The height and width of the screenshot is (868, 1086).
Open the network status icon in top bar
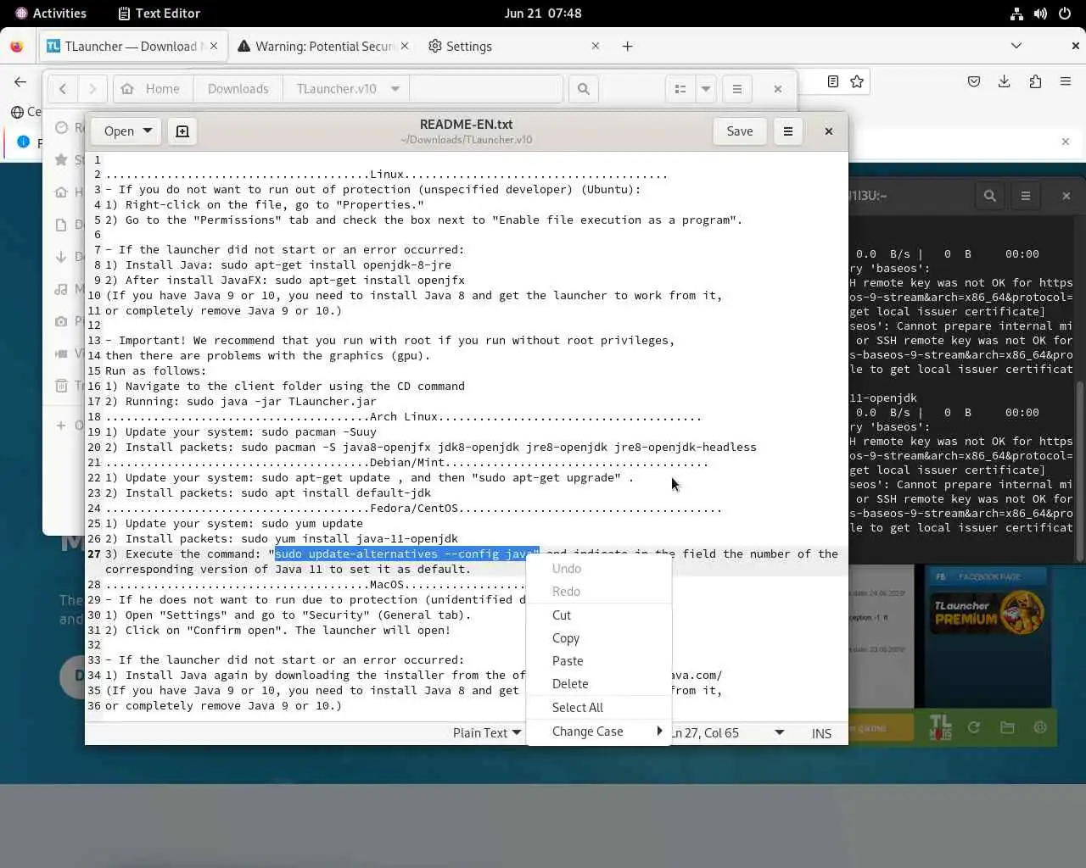coord(1016,14)
